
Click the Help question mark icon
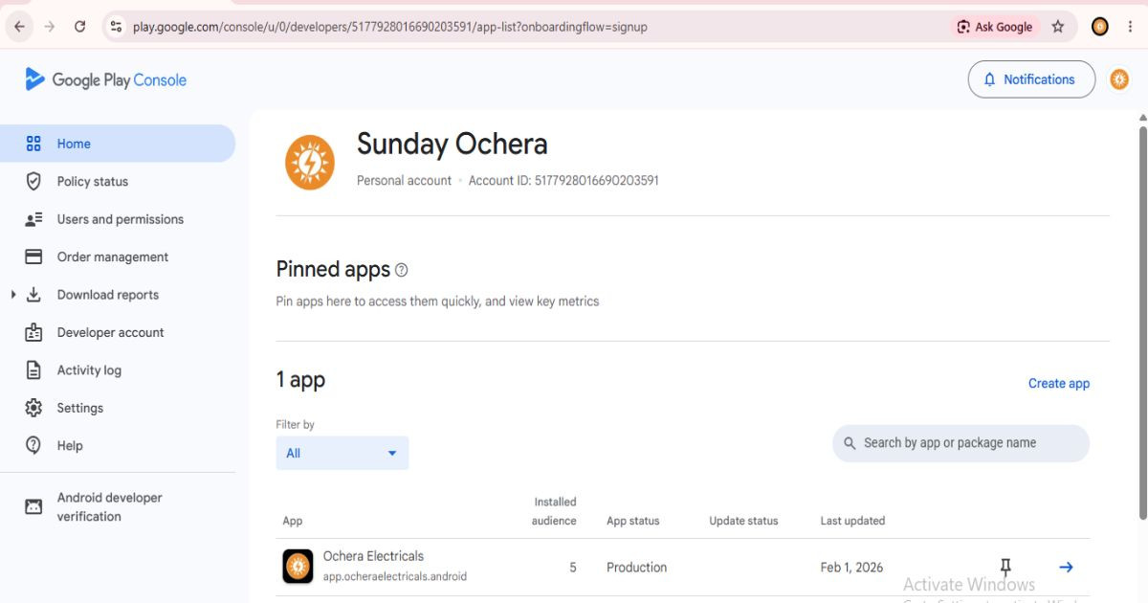click(33, 445)
